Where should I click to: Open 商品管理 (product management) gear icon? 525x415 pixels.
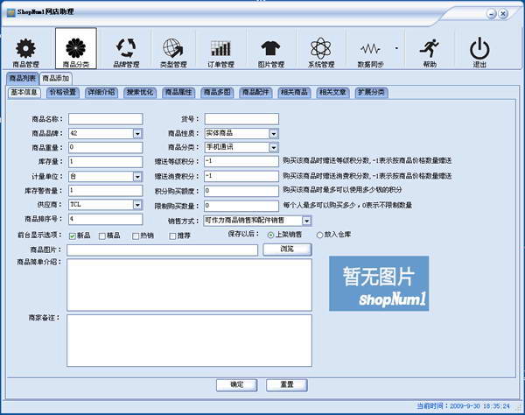(26, 49)
